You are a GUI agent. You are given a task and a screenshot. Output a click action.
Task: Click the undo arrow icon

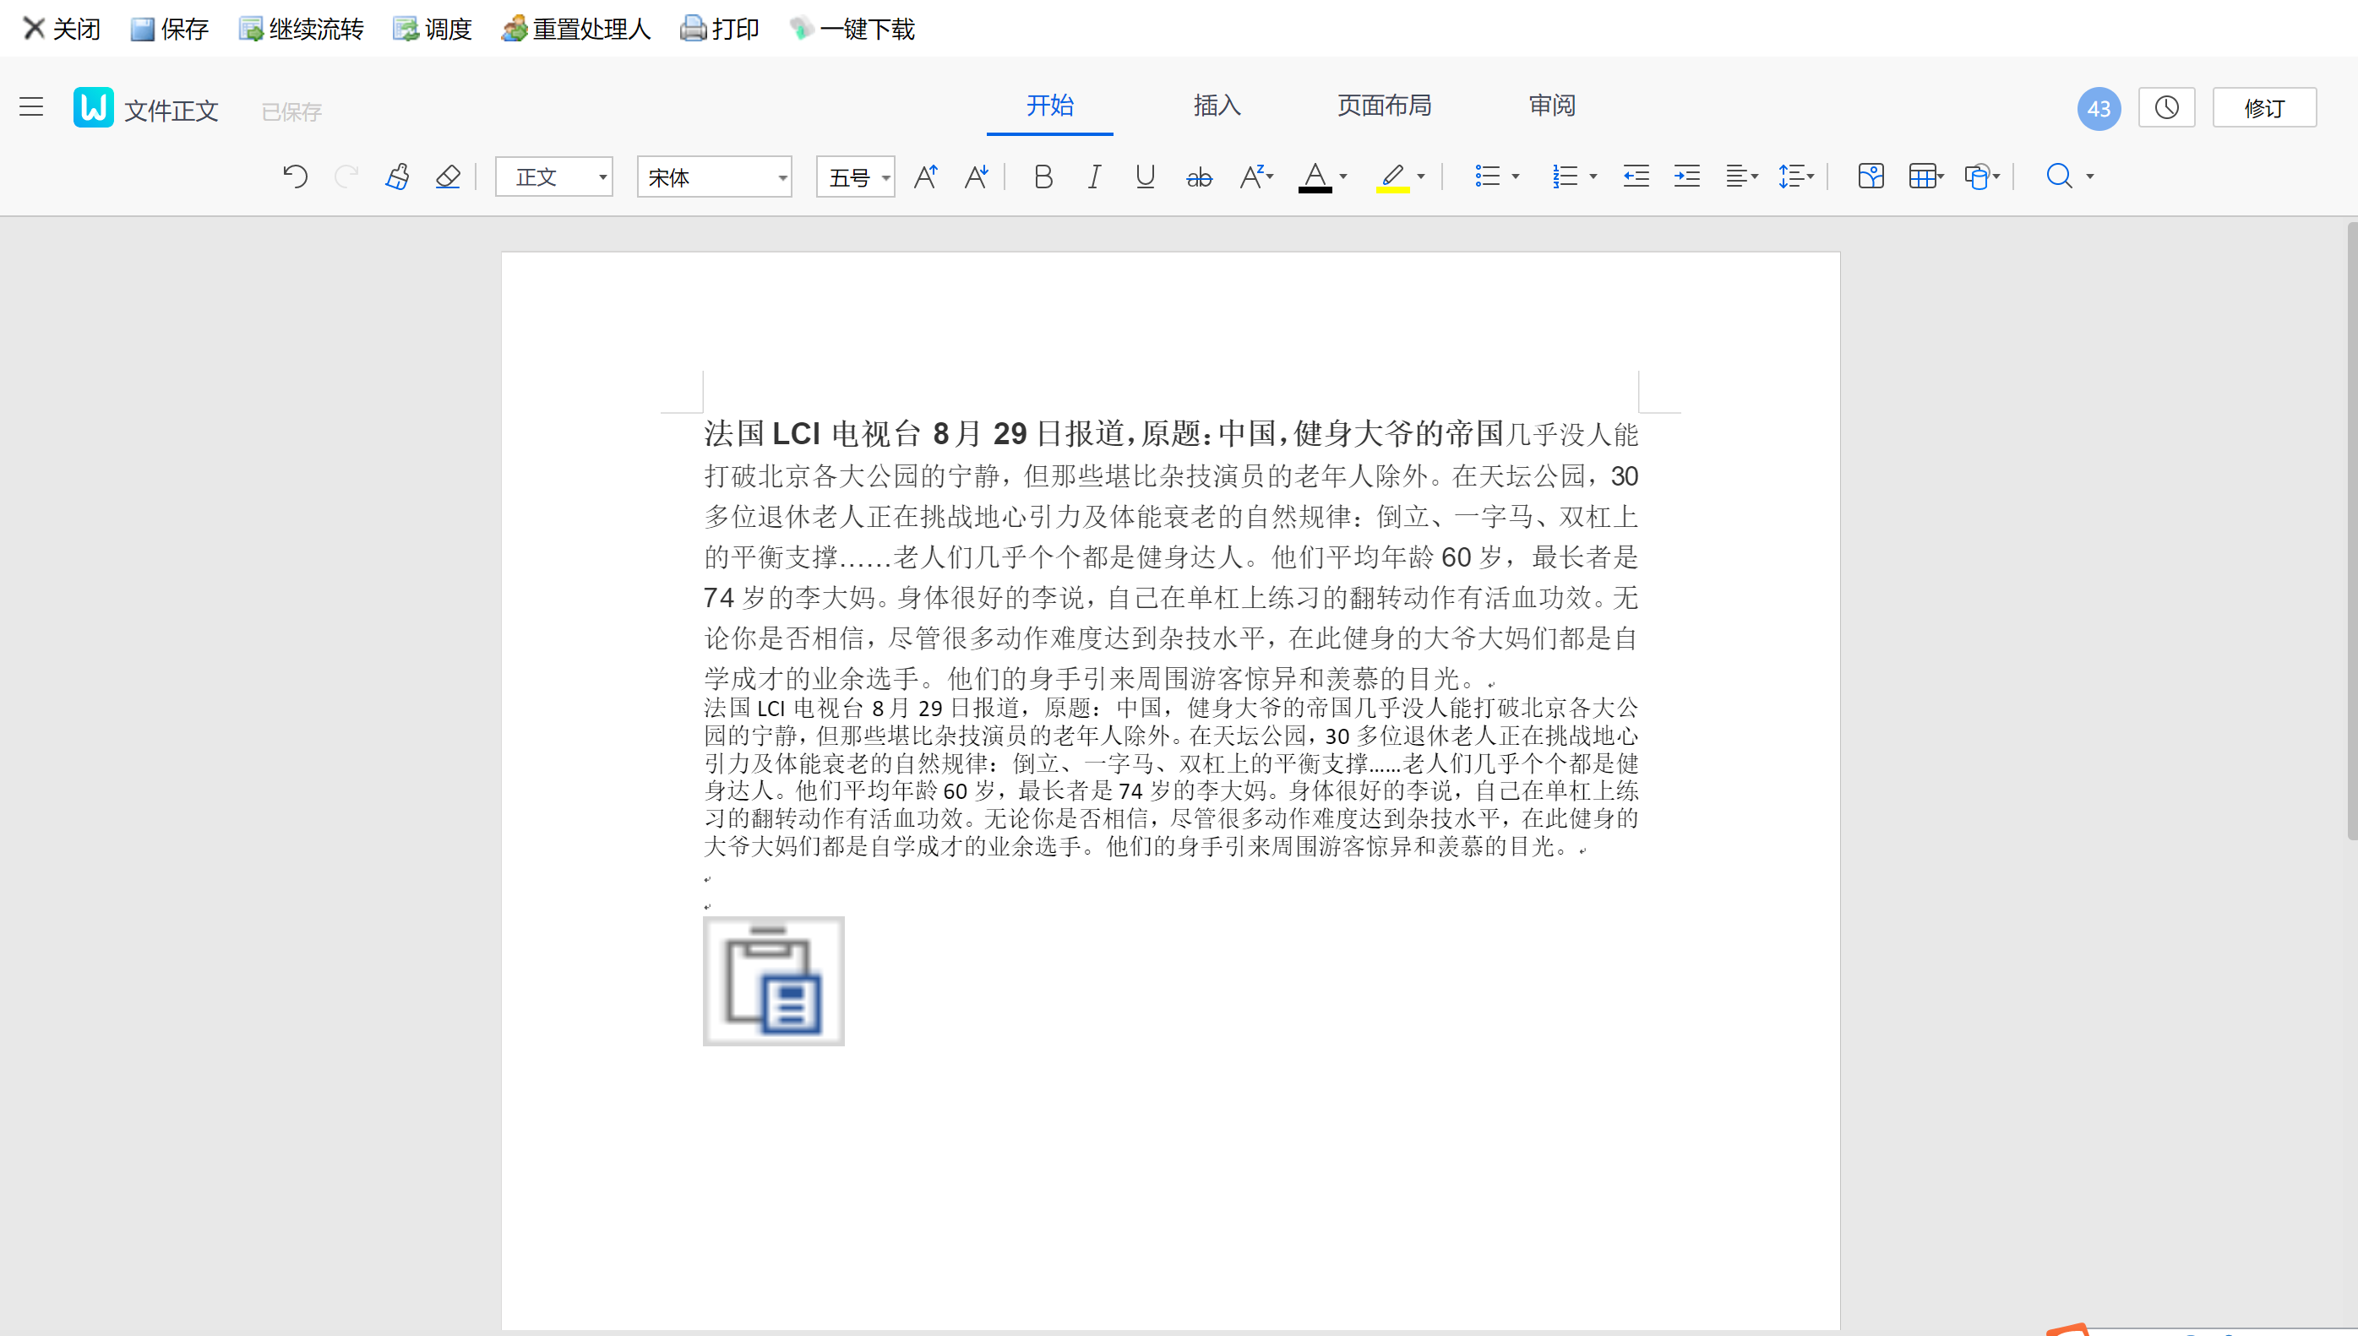295,177
